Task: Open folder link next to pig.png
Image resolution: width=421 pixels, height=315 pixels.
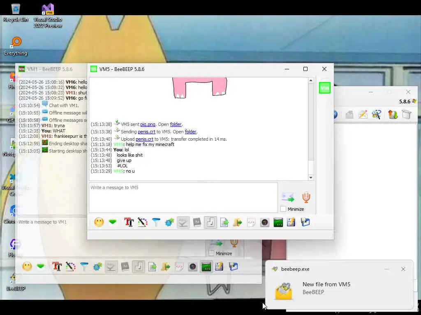Action: click(176, 124)
